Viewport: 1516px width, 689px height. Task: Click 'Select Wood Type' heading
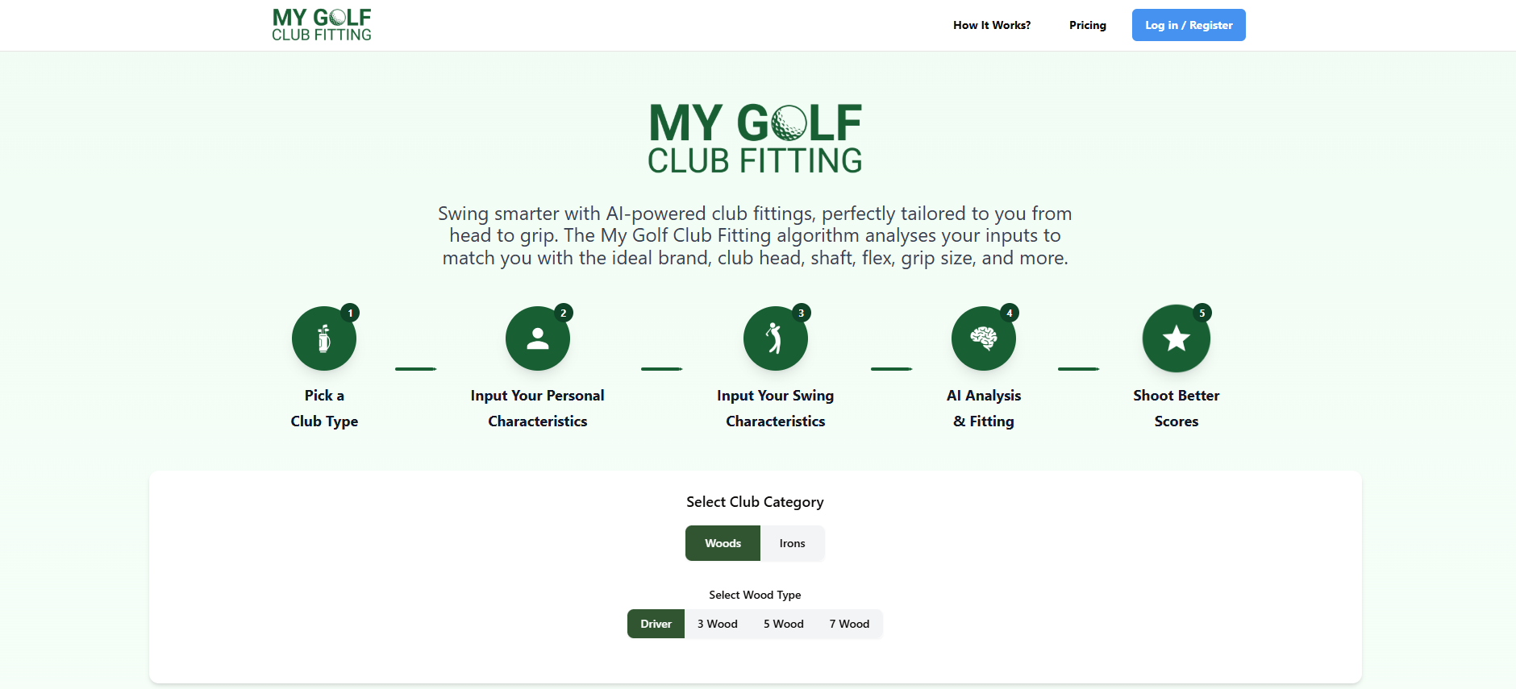tap(755, 595)
